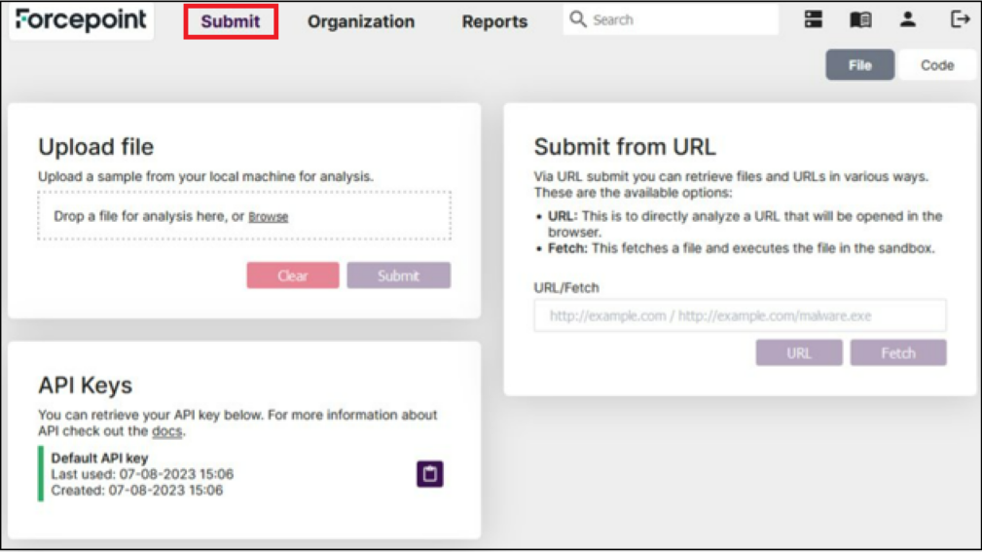982x552 pixels.
Task: Switch to File submission mode
Action: pyautogui.click(x=859, y=65)
